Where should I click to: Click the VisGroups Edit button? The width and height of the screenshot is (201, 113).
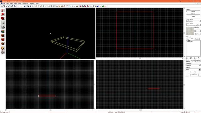(x=191, y=58)
